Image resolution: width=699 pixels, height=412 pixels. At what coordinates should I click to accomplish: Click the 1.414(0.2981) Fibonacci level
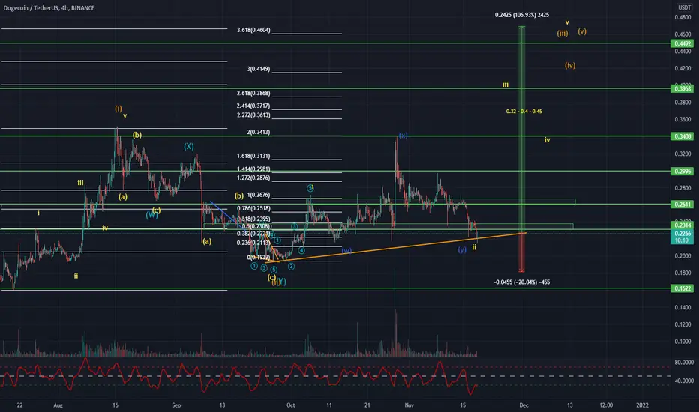pos(253,169)
